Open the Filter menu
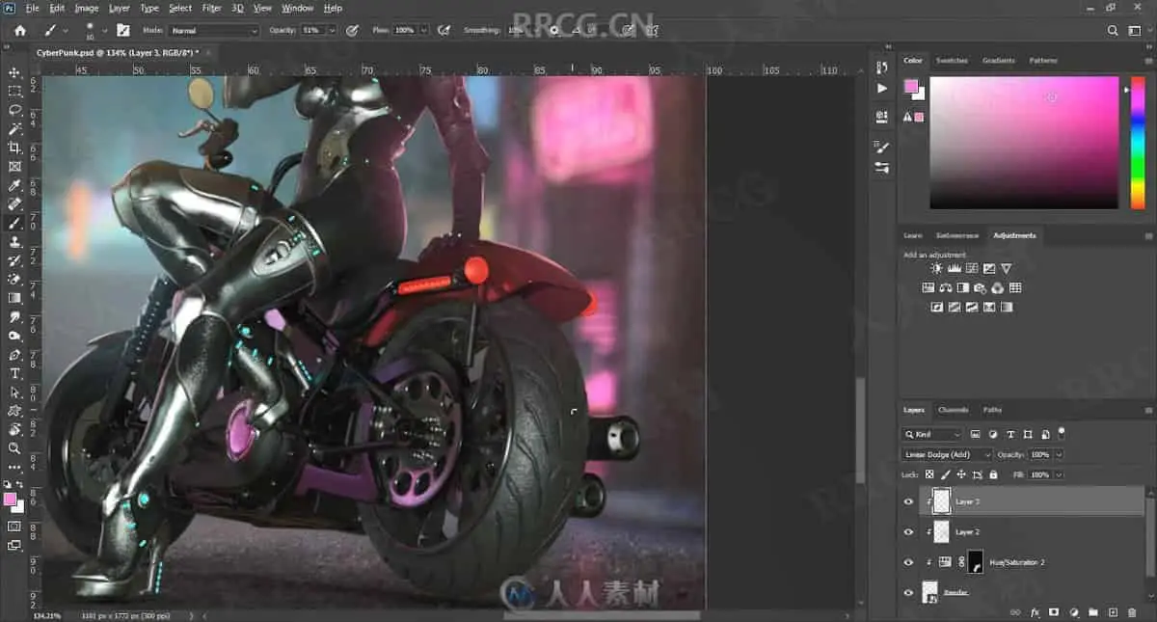 point(211,8)
